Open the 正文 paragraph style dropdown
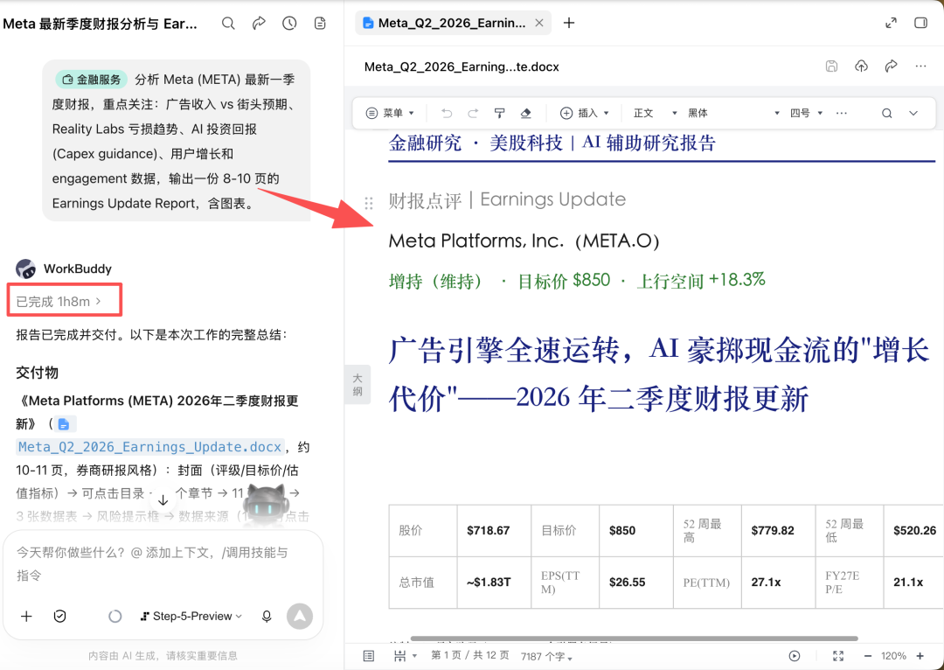The width and height of the screenshot is (944, 670). coord(655,114)
